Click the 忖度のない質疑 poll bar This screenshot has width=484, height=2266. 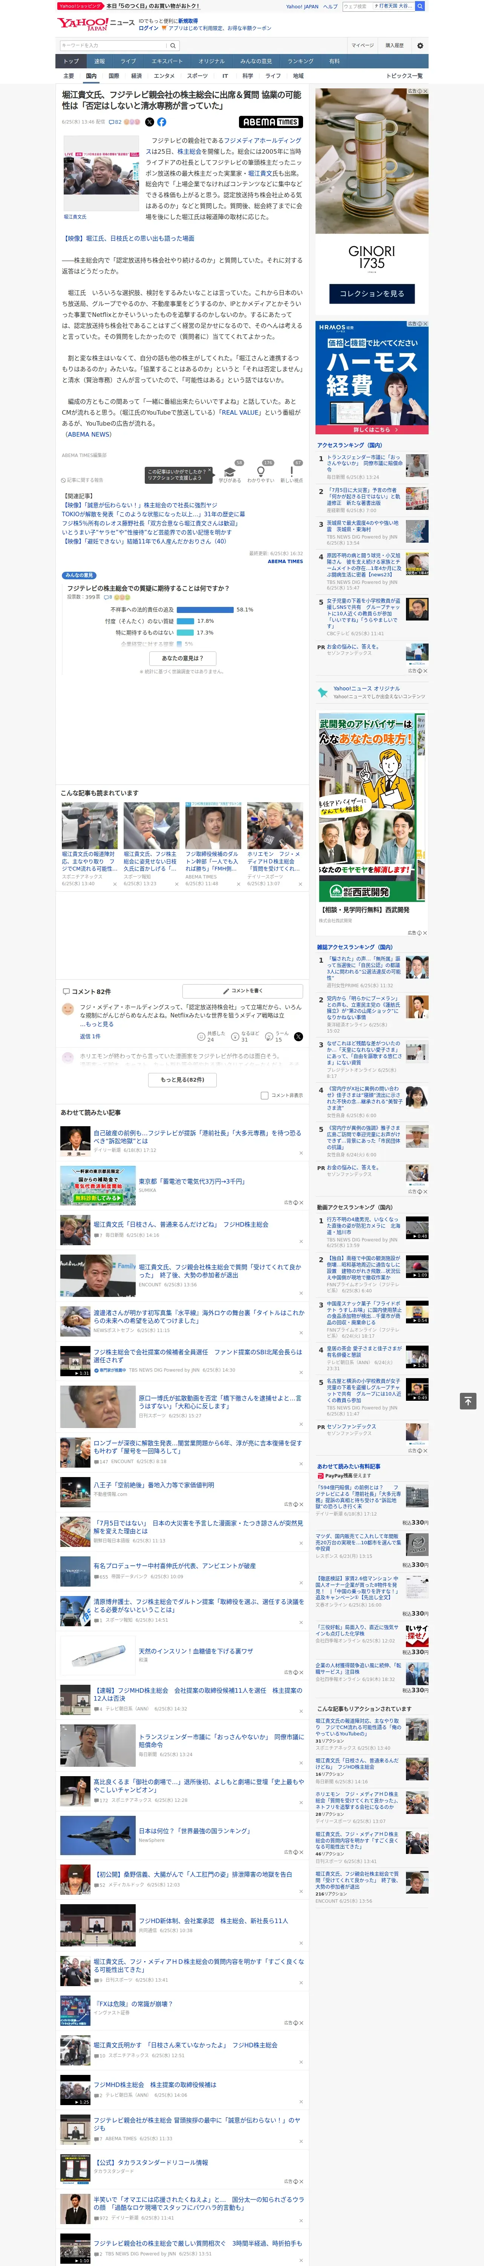[185, 621]
